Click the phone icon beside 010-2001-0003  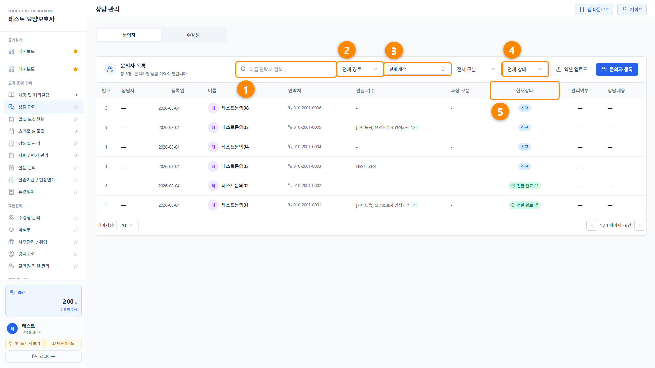[x=290, y=166]
